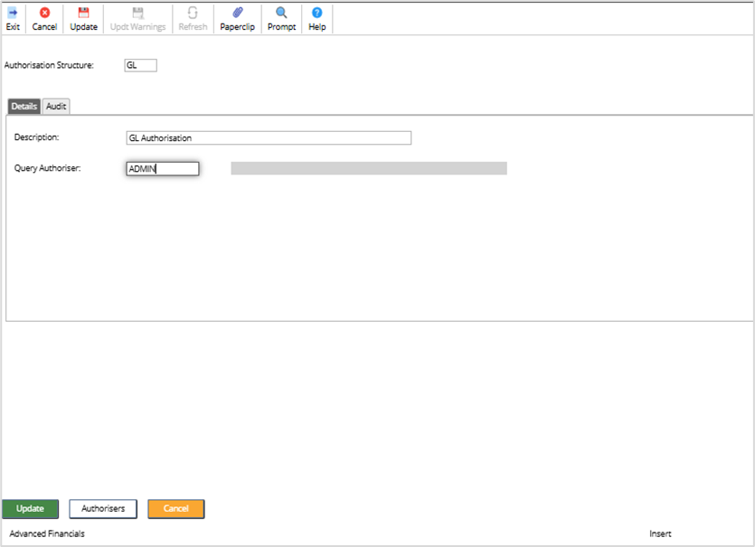Open the Help question mark icon
Viewport: 755px width, 547px height.
[316, 13]
